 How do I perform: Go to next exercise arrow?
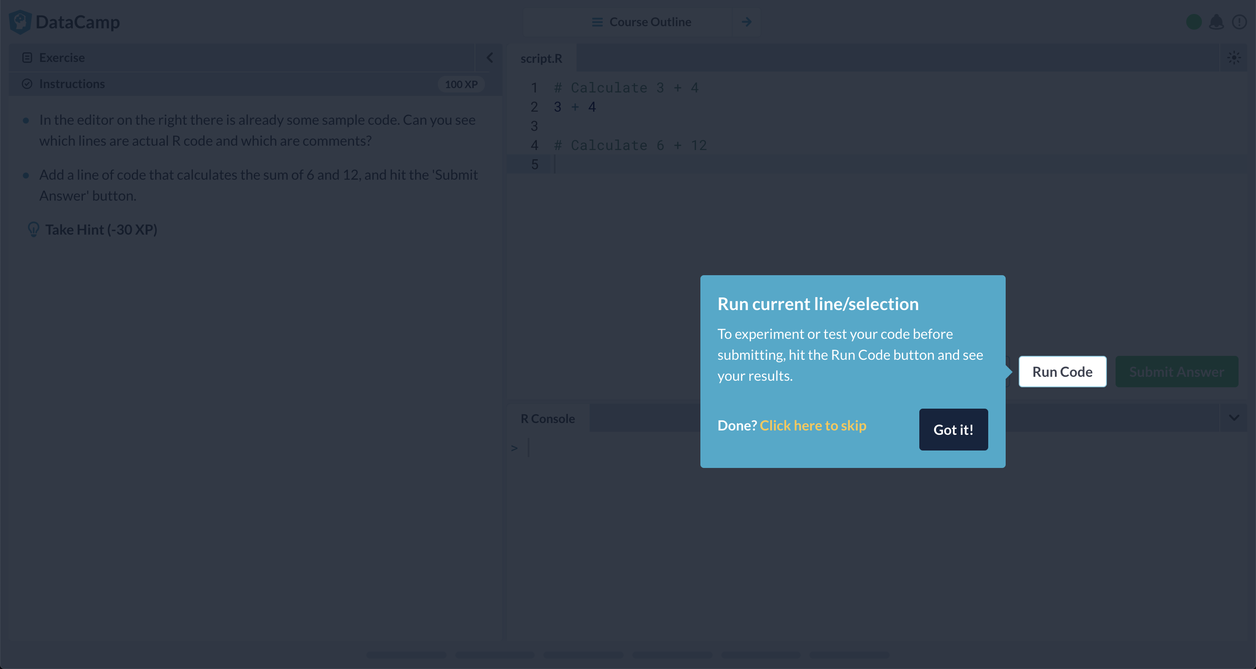pos(747,22)
